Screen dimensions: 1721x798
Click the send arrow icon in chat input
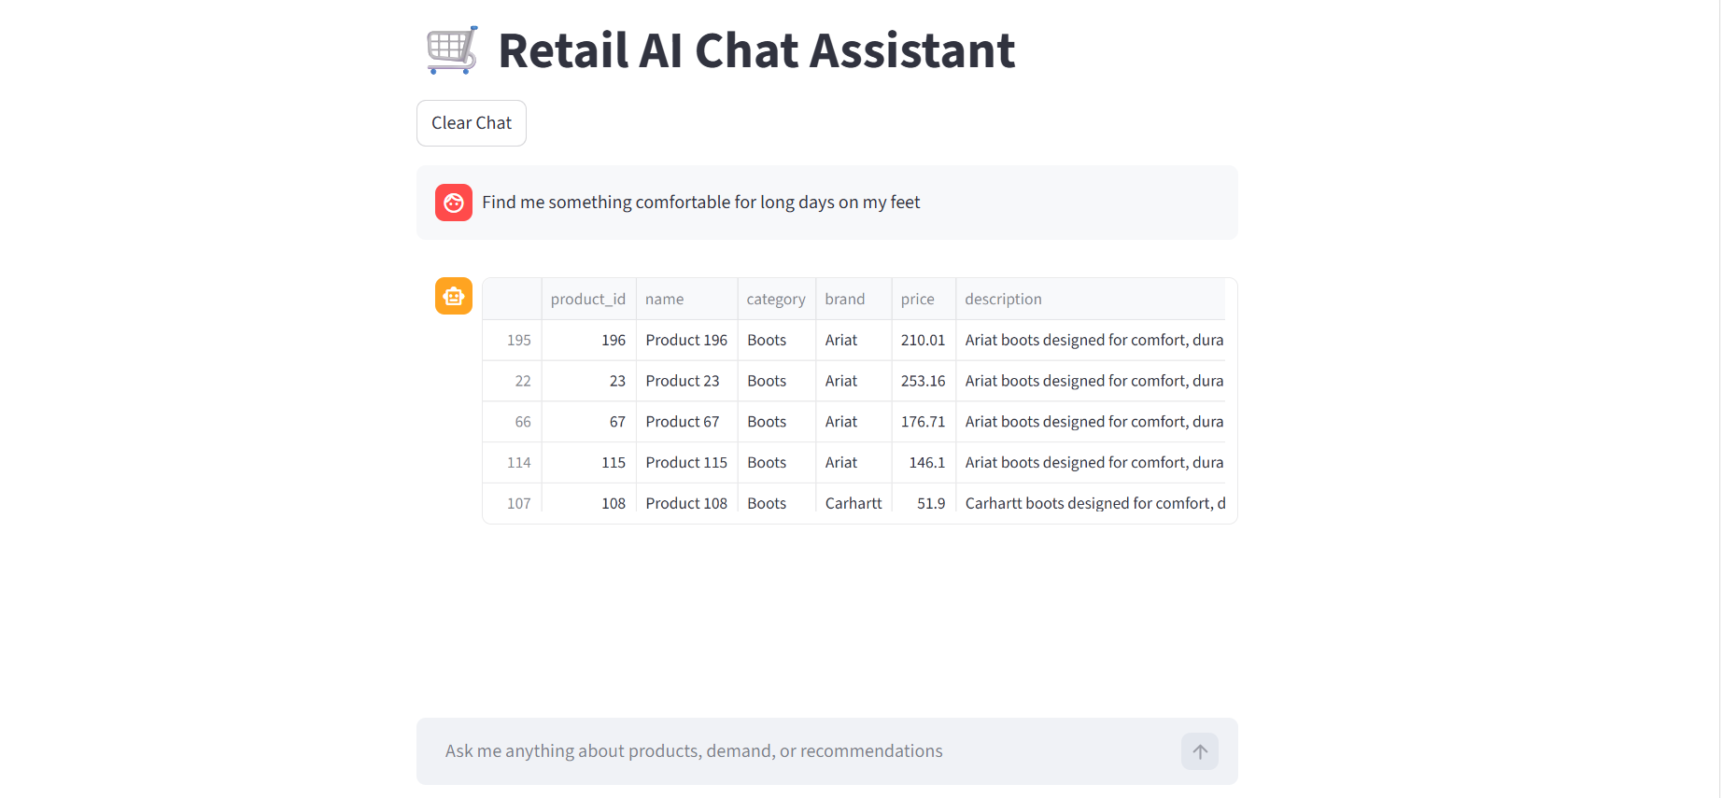pyautogui.click(x=1200, y=751)
